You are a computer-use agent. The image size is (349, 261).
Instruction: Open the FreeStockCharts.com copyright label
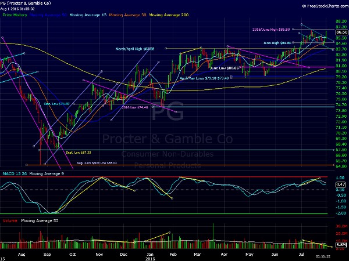click(x=325, y=6)
